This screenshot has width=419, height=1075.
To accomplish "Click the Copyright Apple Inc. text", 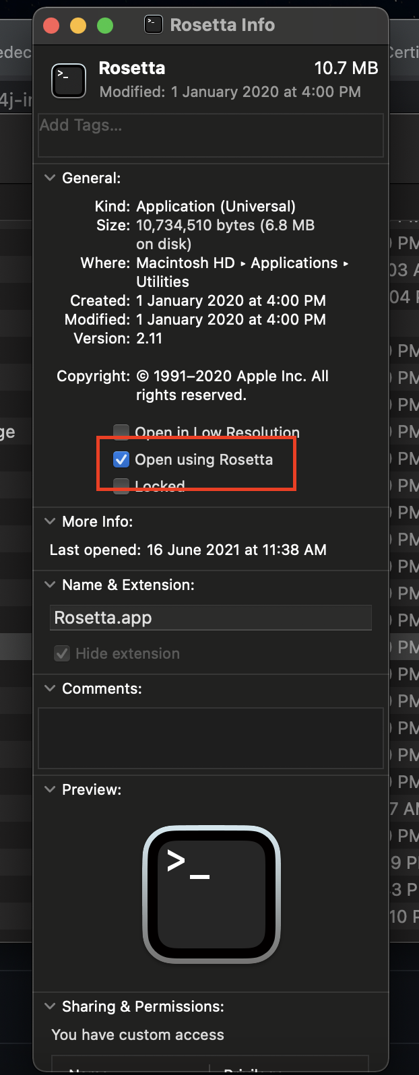I will click(232, 385).
